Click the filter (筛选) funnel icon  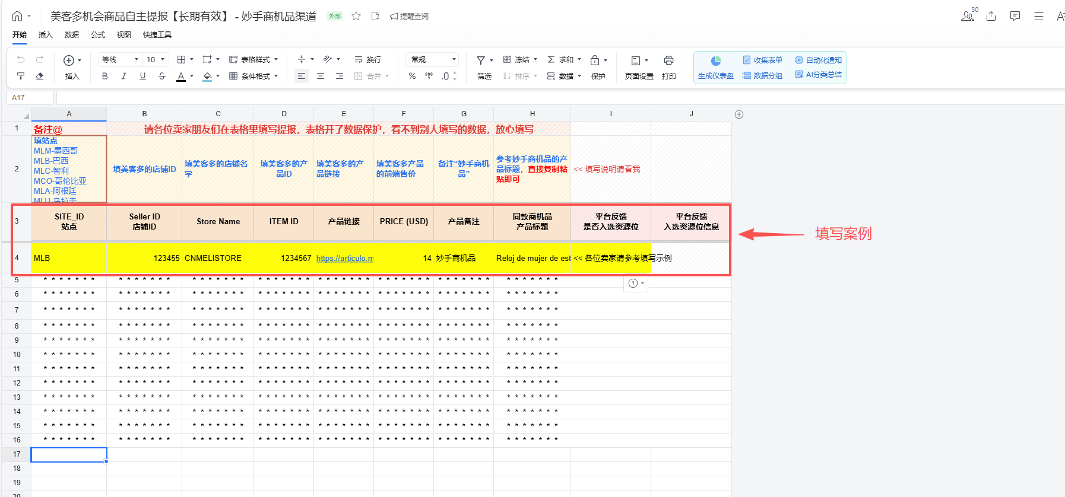click(481, 60)
